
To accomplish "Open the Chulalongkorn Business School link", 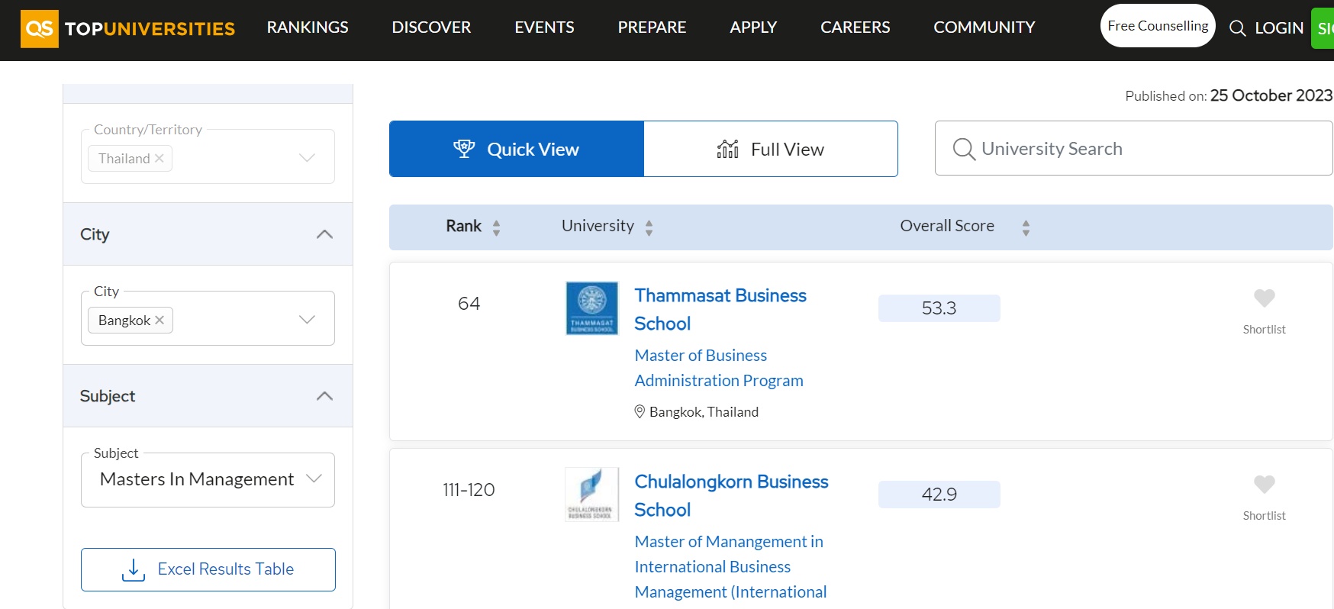I will pos(731,495).
